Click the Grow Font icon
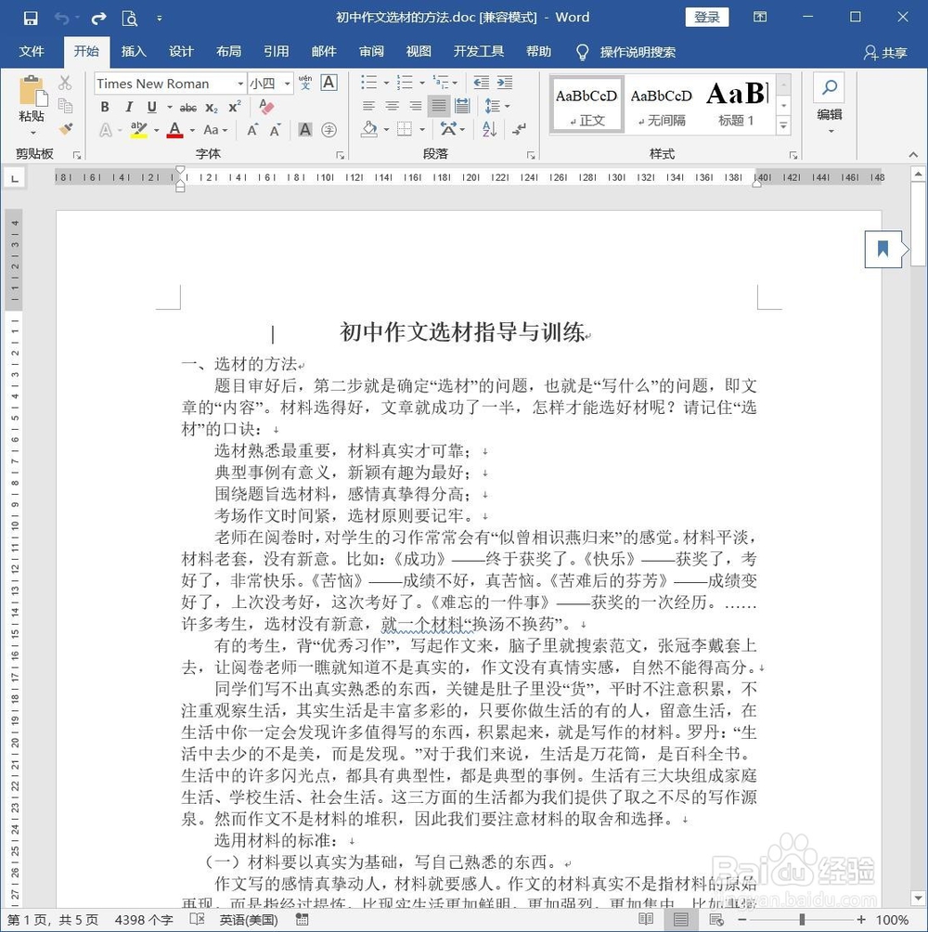 click(x=252, y=130)
